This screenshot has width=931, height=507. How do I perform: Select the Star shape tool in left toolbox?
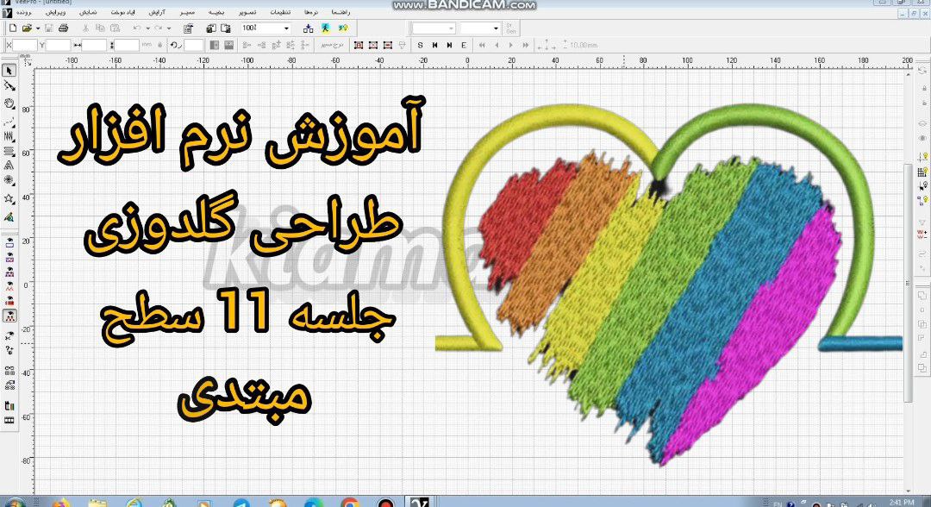tap(9, 197)
